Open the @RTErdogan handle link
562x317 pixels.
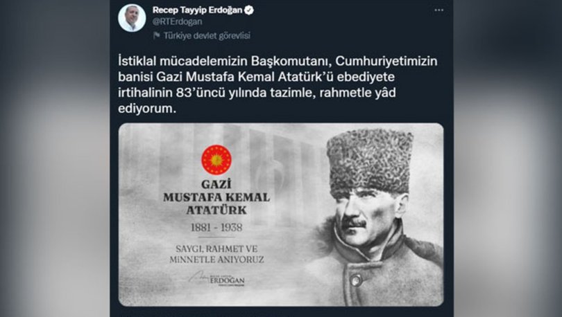(x=177, y=21)
